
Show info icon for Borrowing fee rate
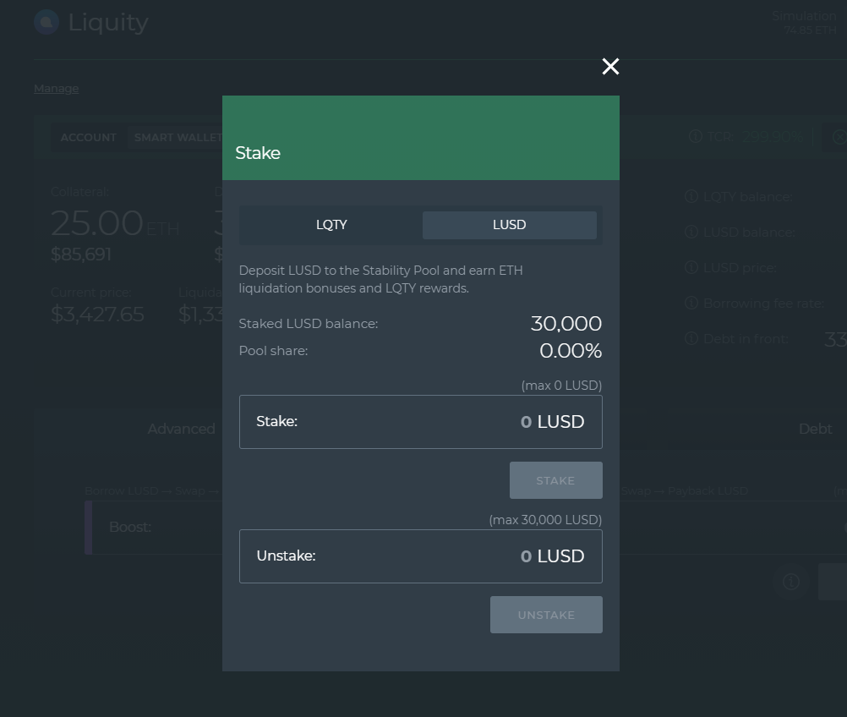(691, 303)
